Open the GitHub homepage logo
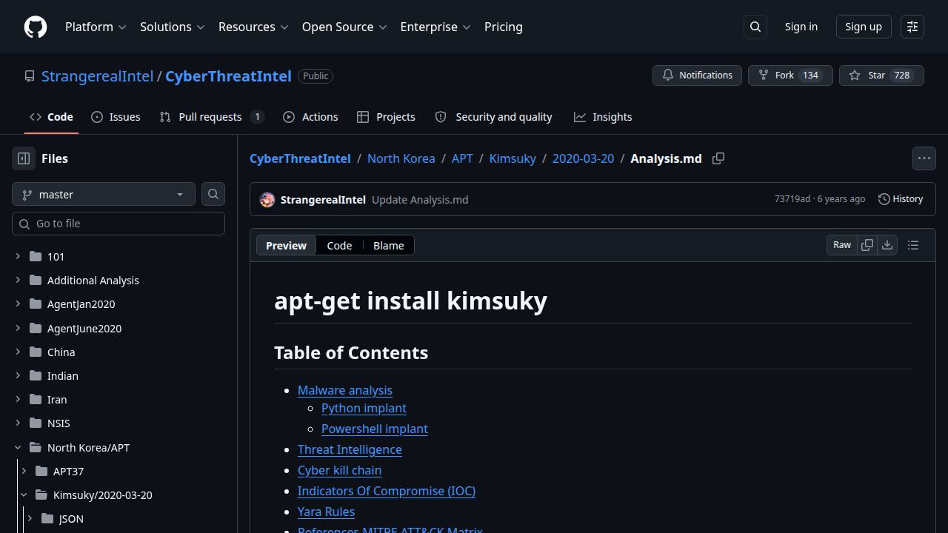This screenshot has height=533, width=948. pos(36,27)
